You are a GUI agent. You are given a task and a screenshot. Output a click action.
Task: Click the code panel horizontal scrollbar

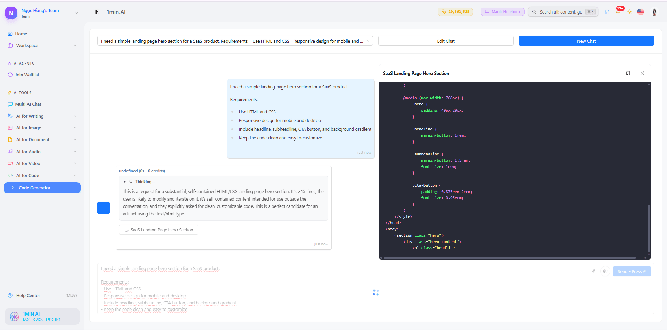pos(509,258)
